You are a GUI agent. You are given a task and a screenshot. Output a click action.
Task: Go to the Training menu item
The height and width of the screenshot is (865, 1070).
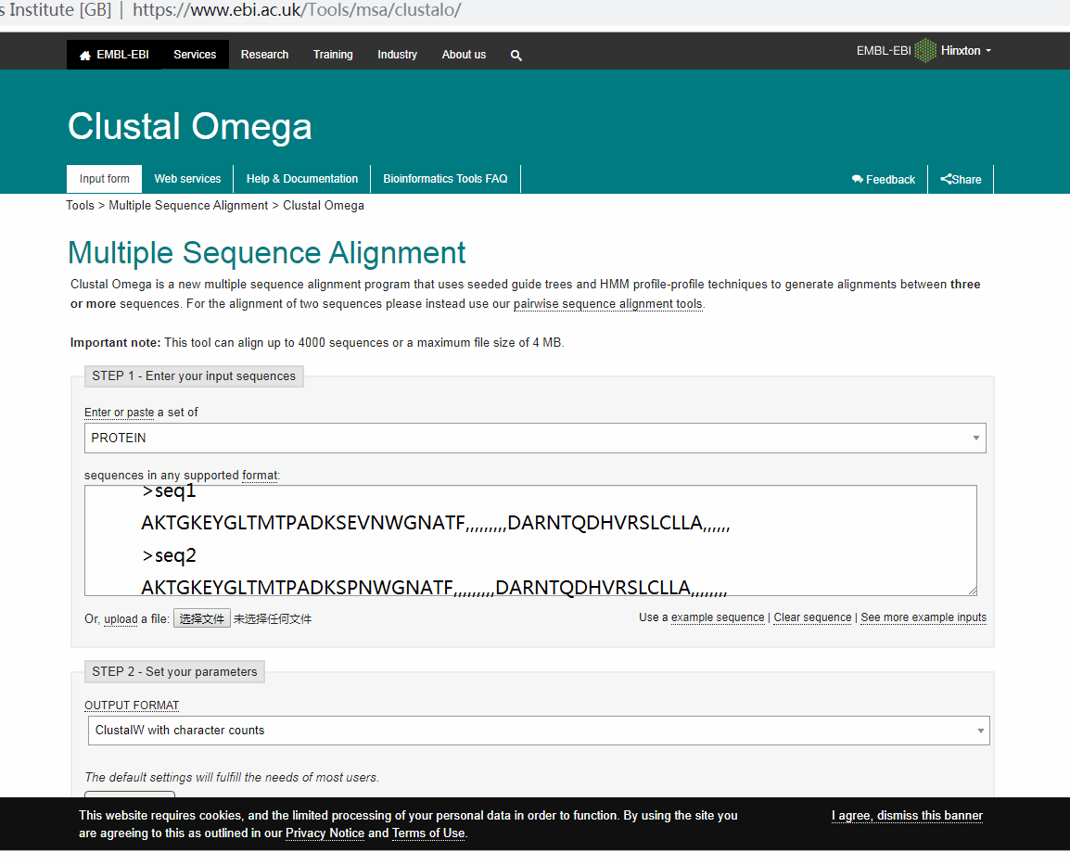(x=333, y=55)
